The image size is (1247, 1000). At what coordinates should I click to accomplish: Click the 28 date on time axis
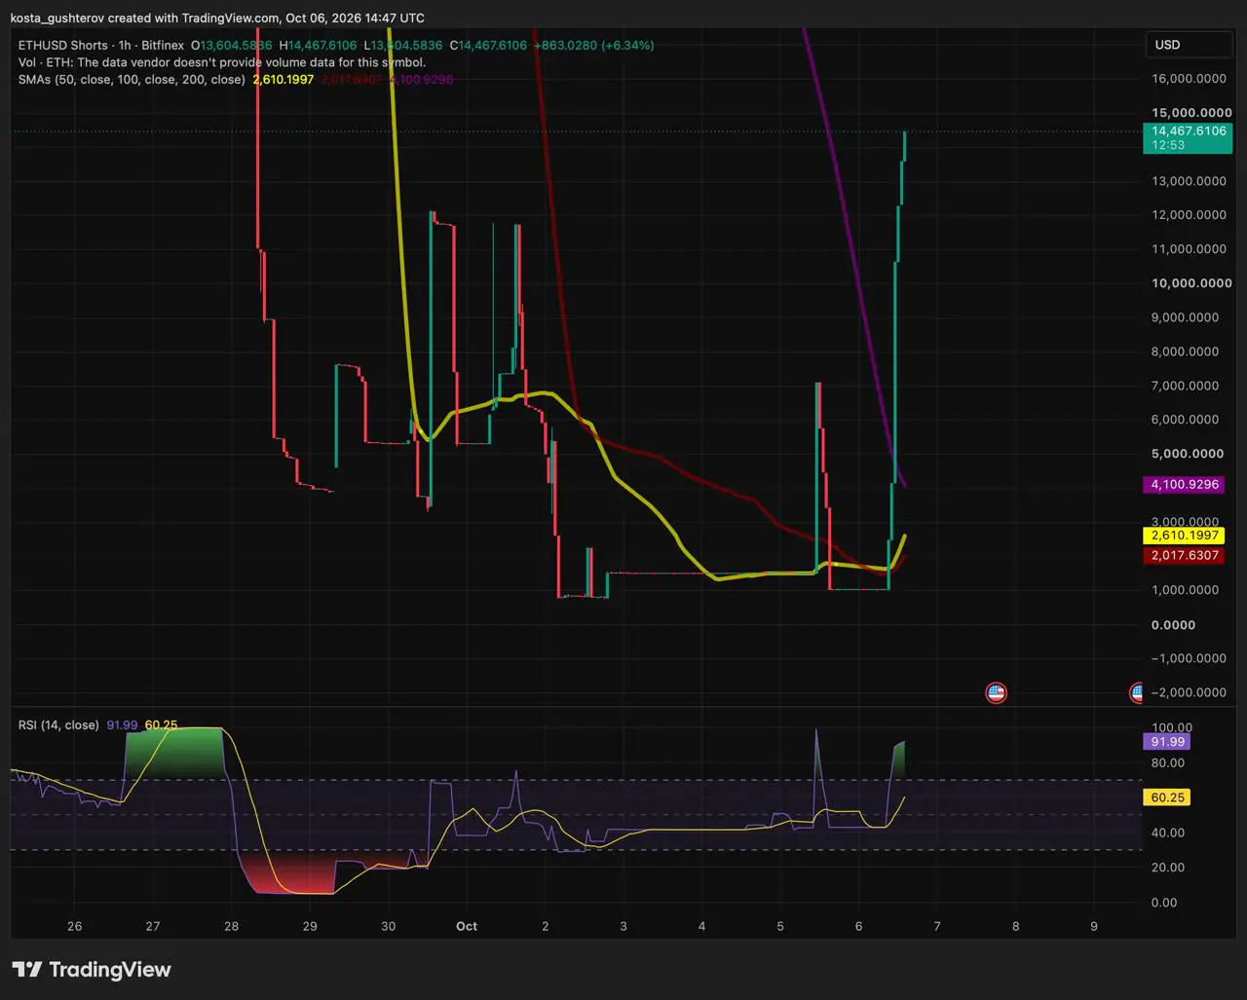(232, 926)
